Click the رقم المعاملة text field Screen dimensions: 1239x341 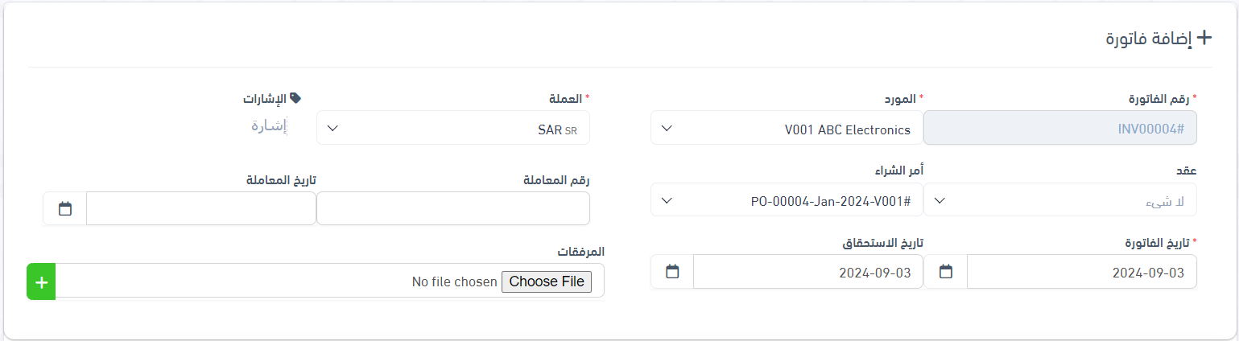[453, 208]
